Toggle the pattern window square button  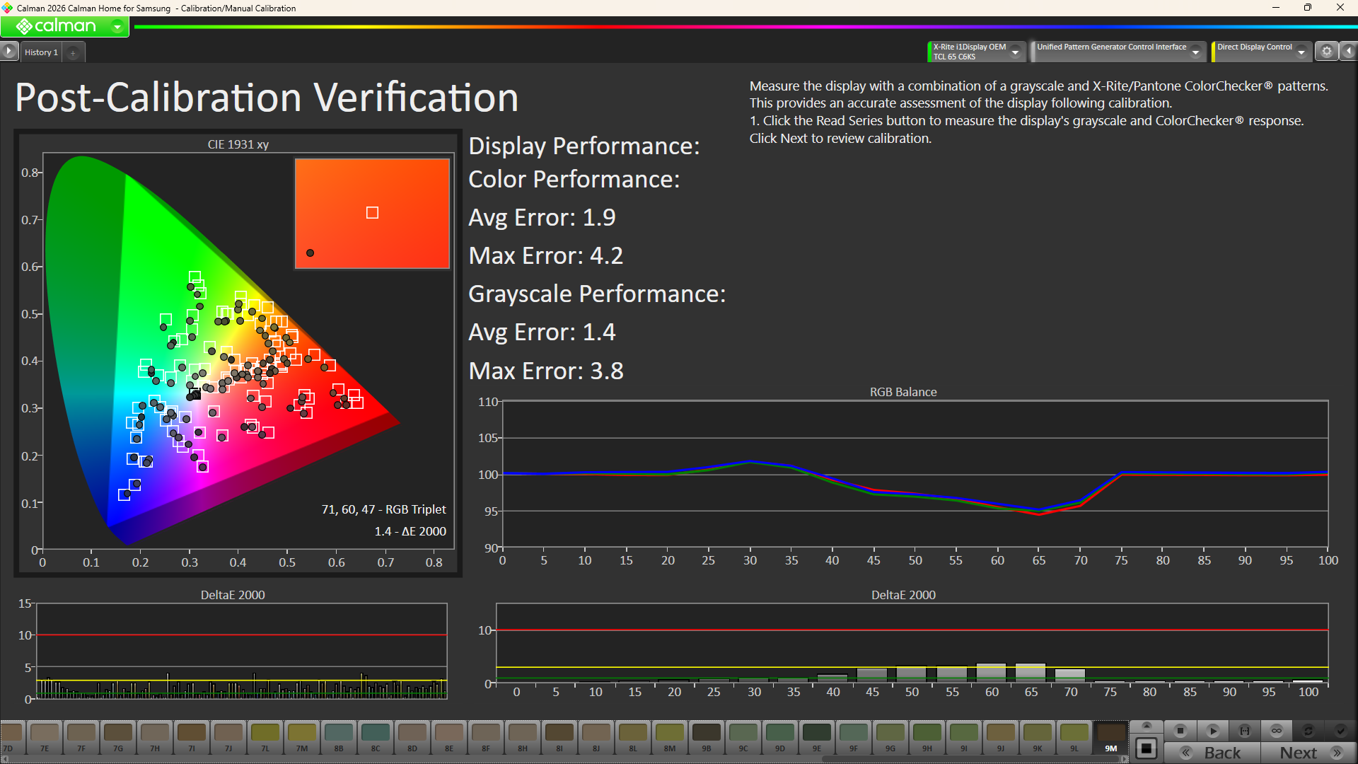1147,748
